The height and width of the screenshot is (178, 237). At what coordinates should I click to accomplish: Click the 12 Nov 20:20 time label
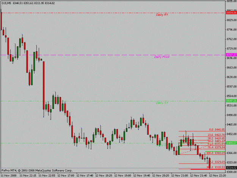tap(160, 176)
